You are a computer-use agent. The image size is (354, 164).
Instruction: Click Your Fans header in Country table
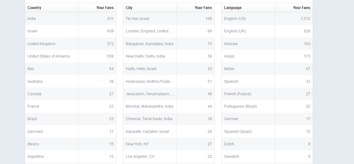pos(105,8)
